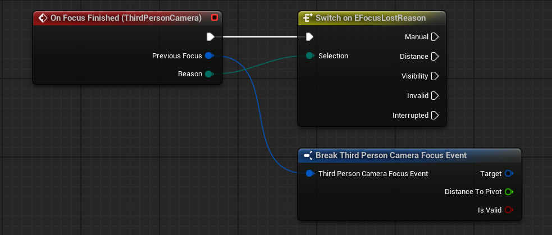Click the Visibility execution output pin
Image resolution: width=552 pixels, height=235 pixels.
click(434, 76)
